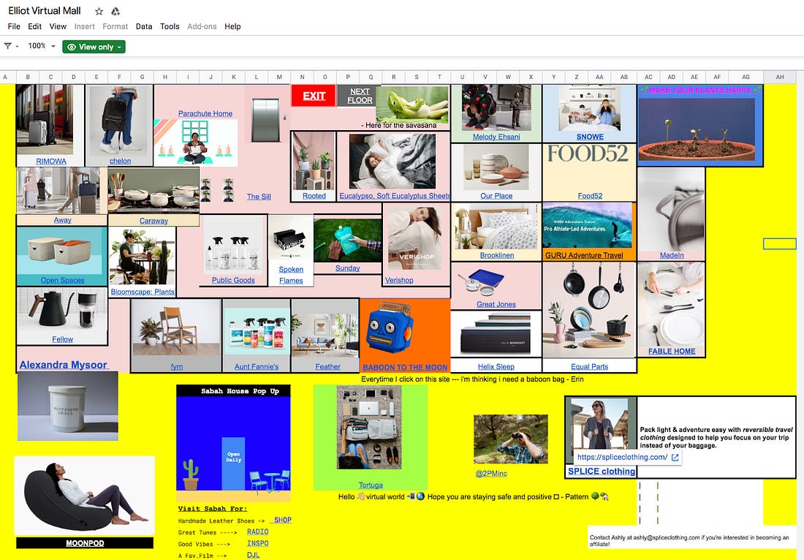This screenshot has width=804, height=560.
Task: Open the Data menu
Action: coord(144,26)
